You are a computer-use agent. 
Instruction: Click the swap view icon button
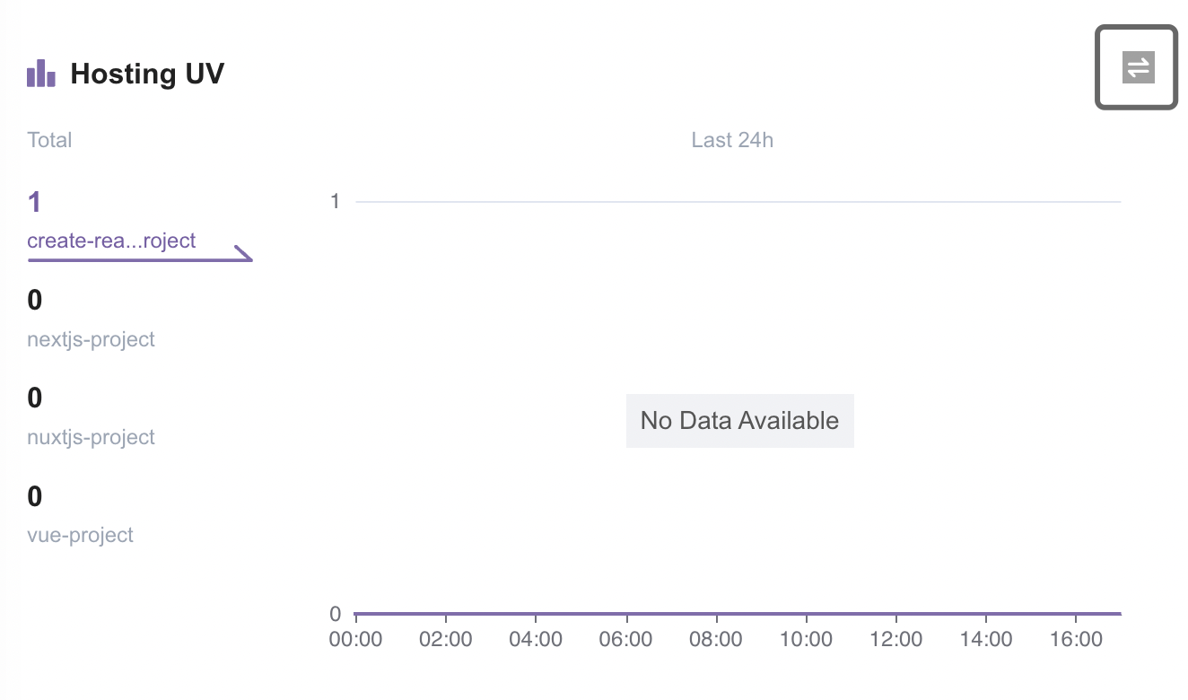tap(1137, 67)
